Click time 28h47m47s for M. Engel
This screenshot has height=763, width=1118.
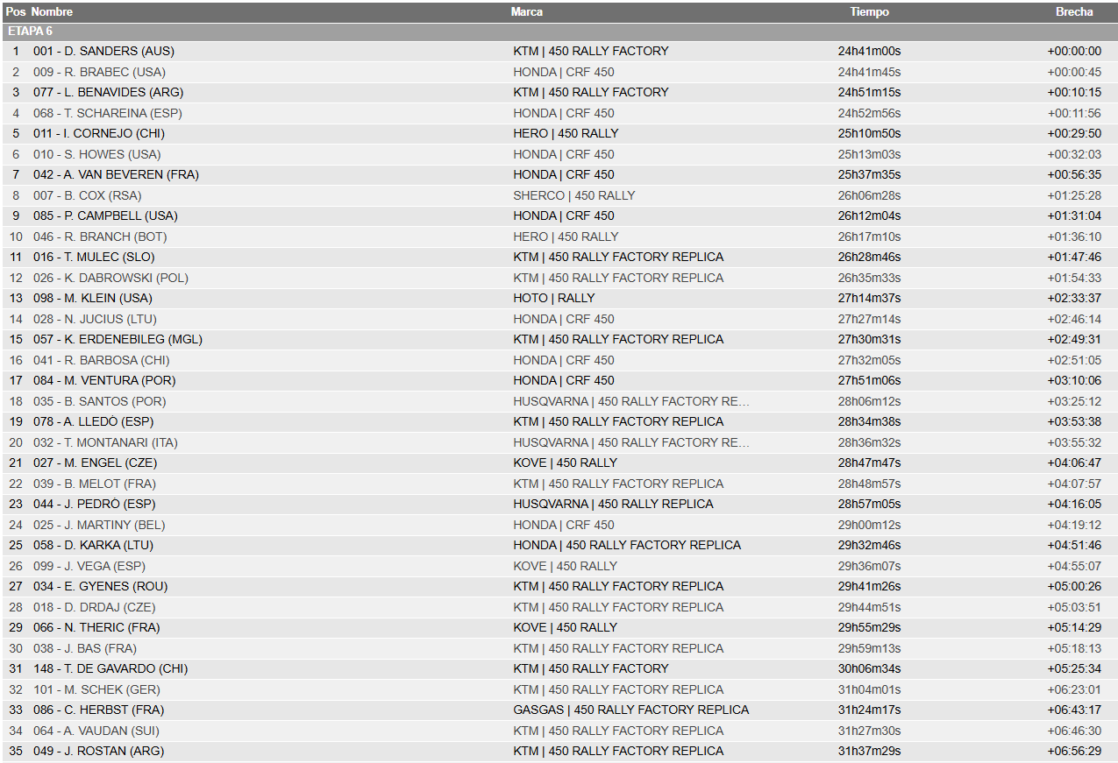point(869,463)
